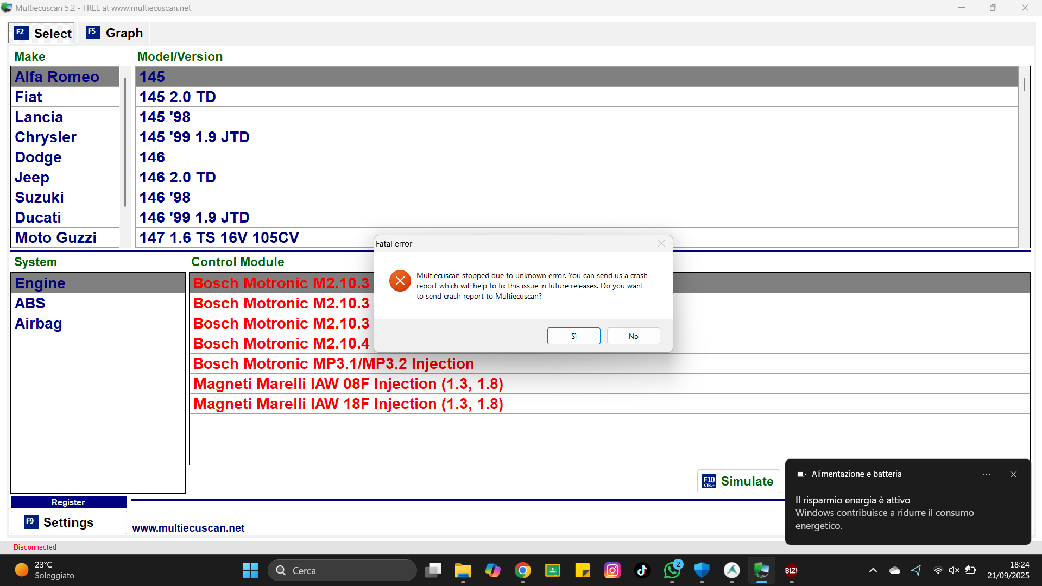Viewport: 1042px width, 586px height.
Task: Open File Explorer from the taskbar
Action: point(463,570)
